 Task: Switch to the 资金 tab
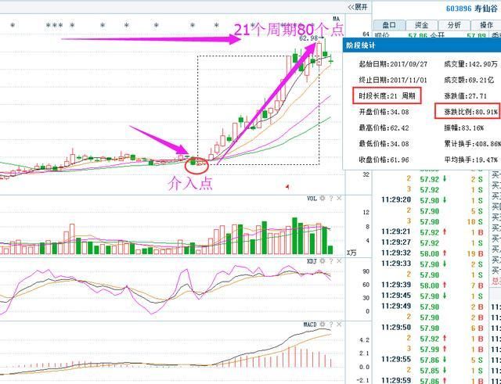[x=421, y=25]
